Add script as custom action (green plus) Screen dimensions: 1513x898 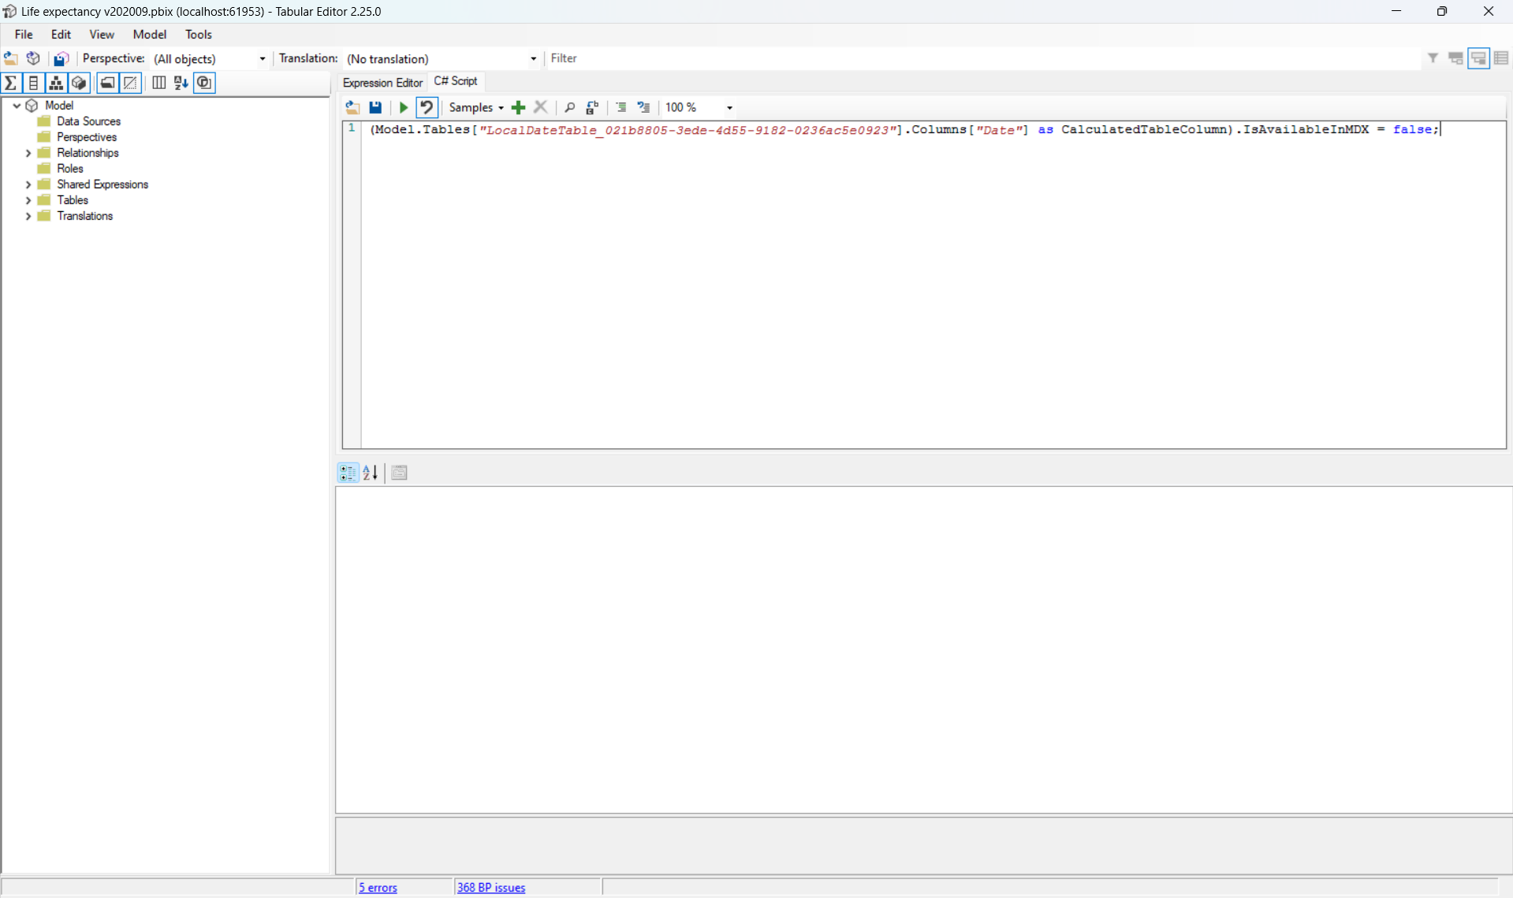[518, 107]
